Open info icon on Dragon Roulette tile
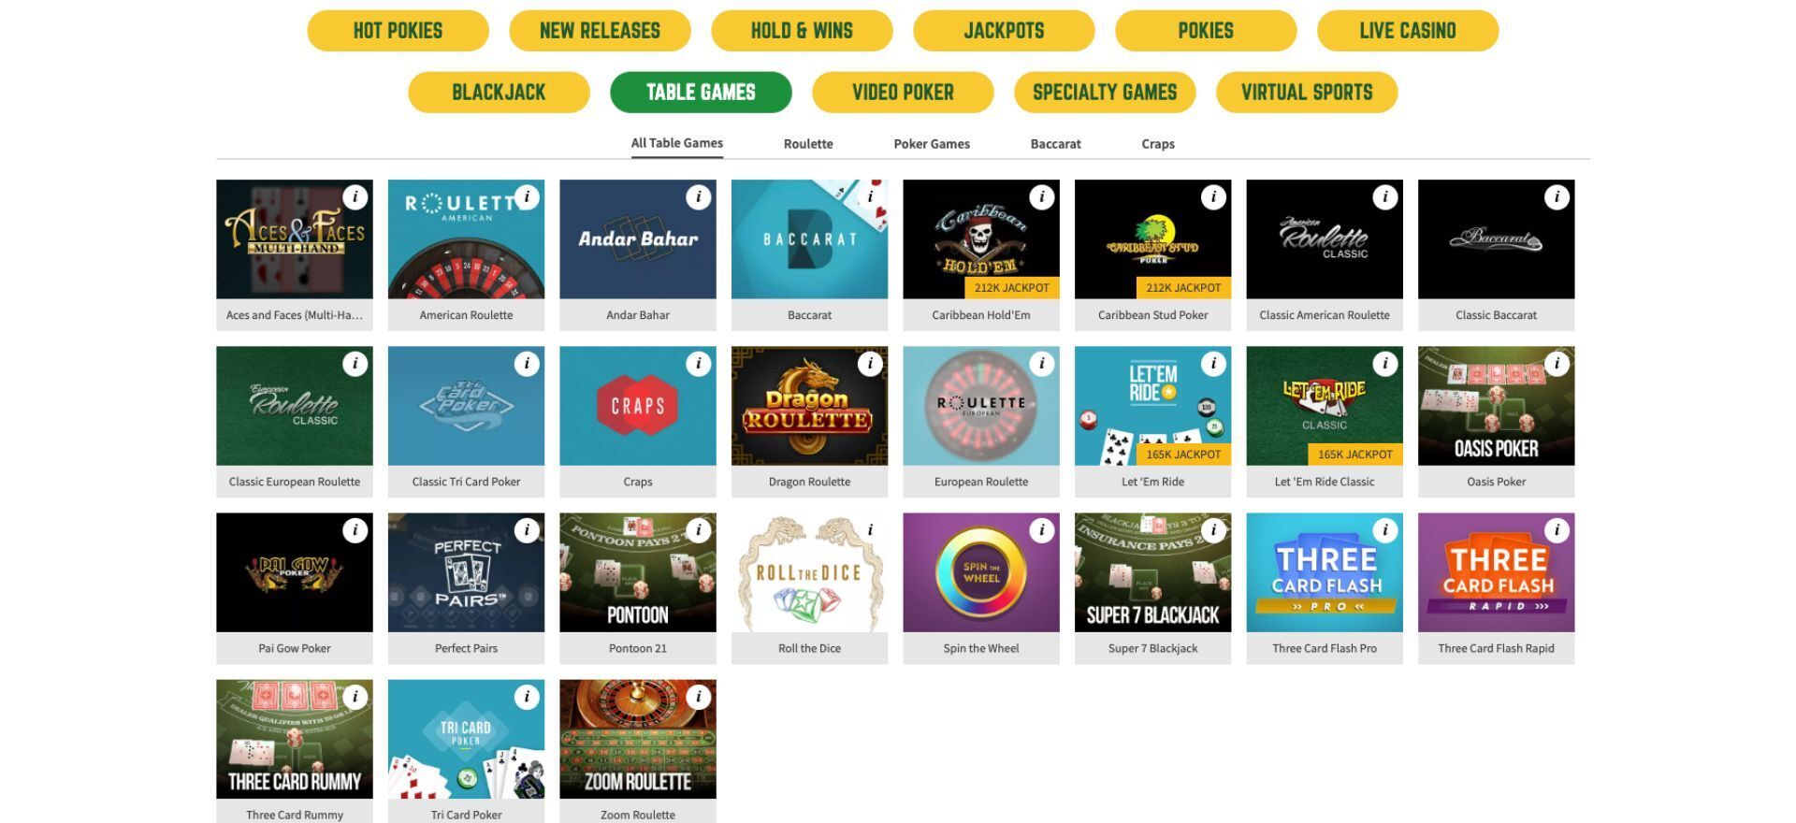1796x823 pixels. point(870,364)
